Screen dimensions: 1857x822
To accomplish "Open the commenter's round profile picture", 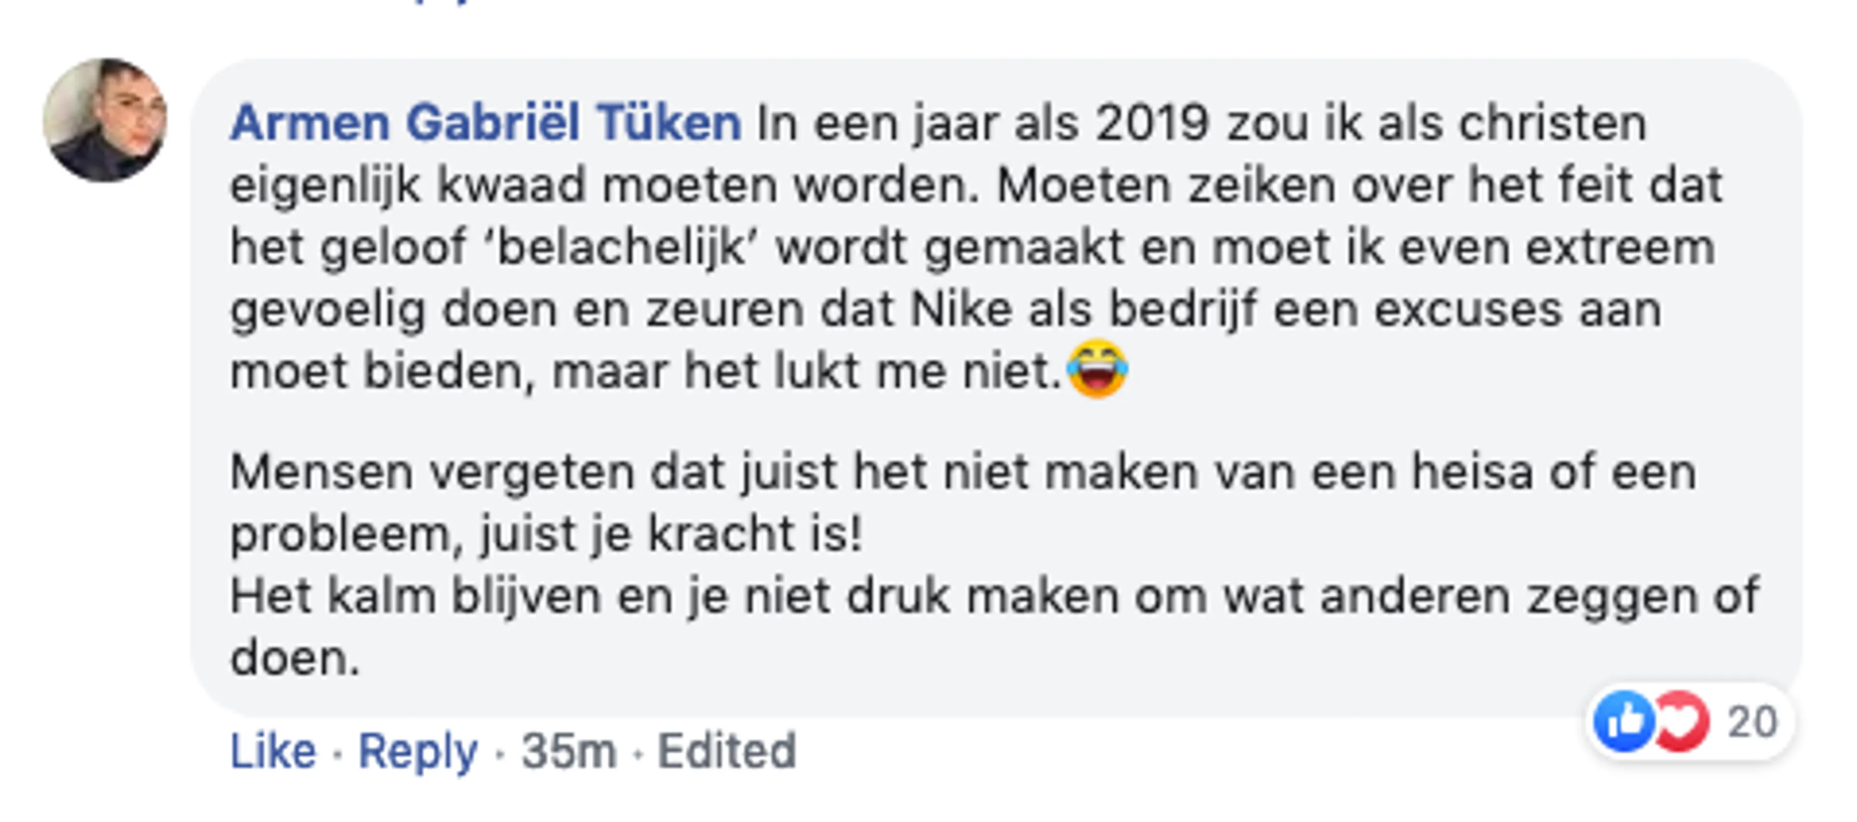I will pyautogui.click(x=105, y=120).
